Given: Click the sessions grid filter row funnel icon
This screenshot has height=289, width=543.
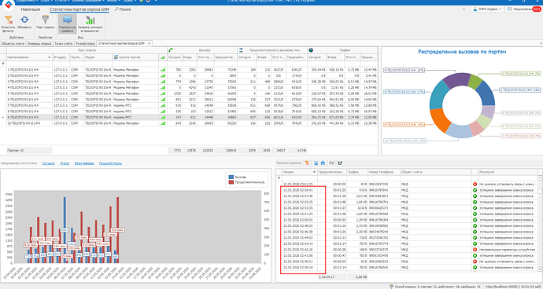Looking at the screenshot, I should point(279,178).
